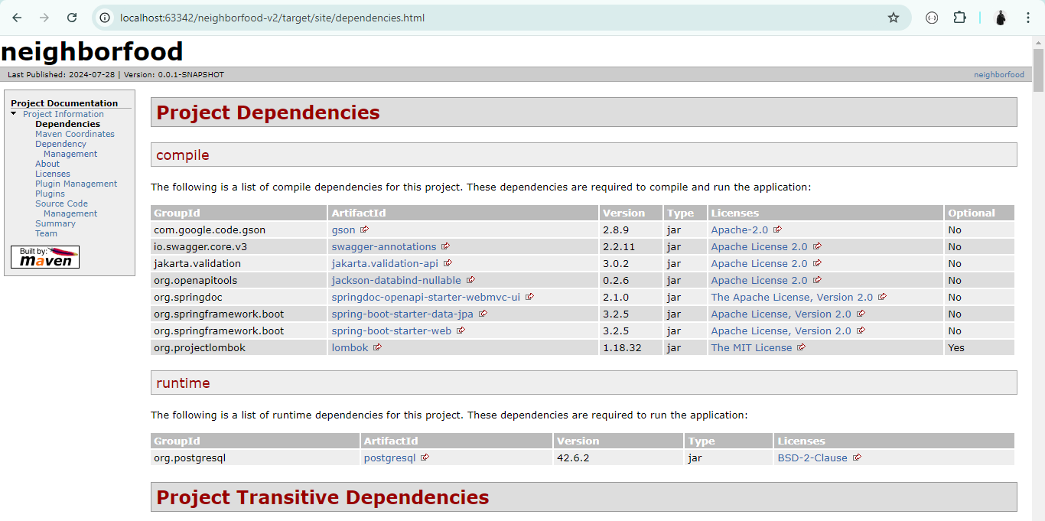Open Dependency Management page
The image size is (1045, 521).
tap(67, 148)
